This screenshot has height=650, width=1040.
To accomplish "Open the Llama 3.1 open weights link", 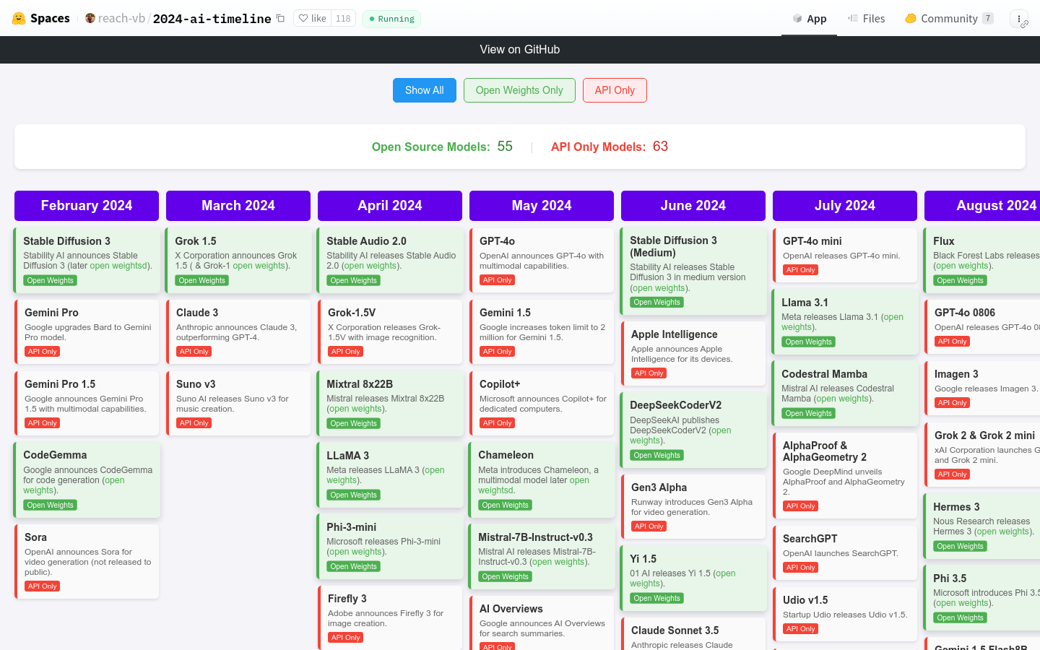I will 842,322.
